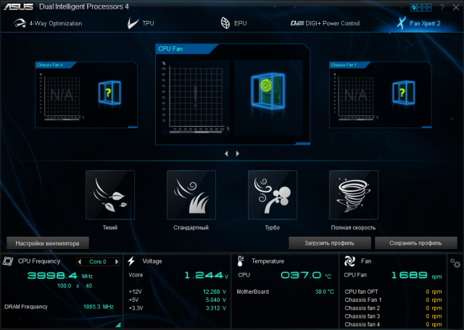Show next fan with right arrow
Viewport: 464px width, 330px height.
click(237, 153)
